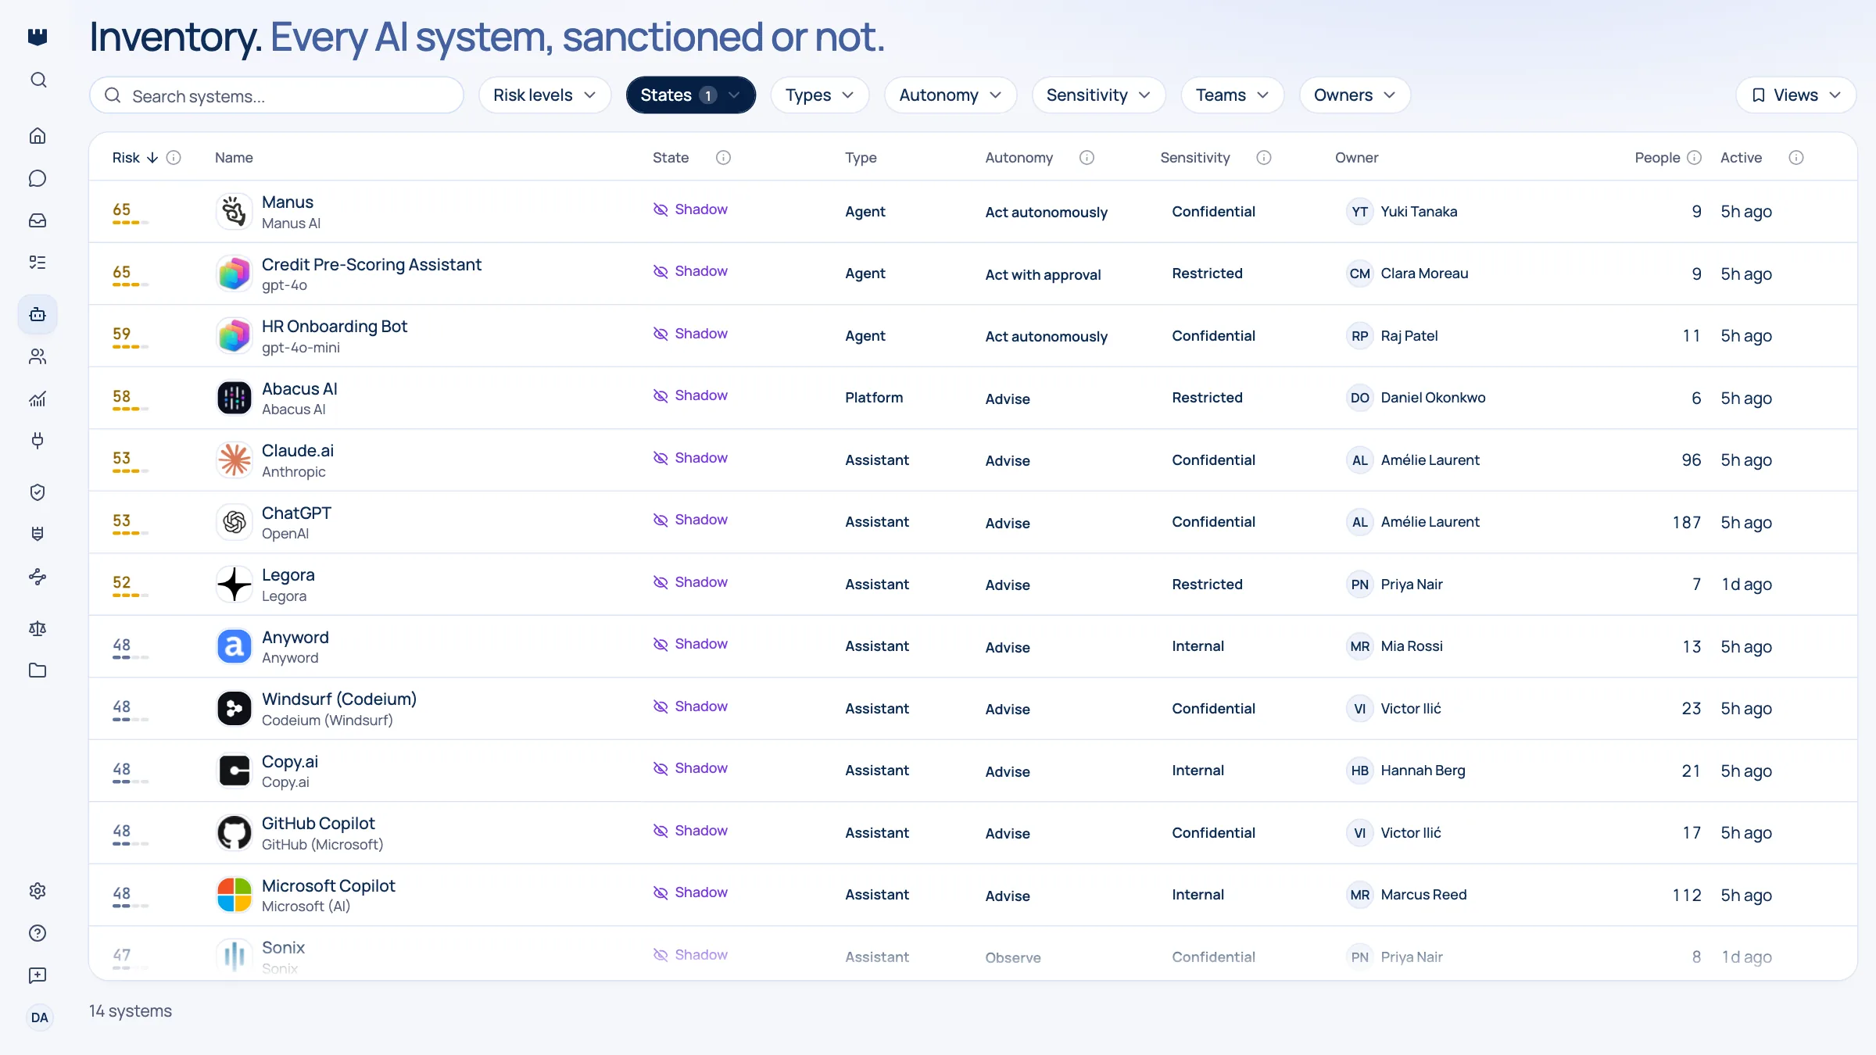Open the Autonomy filter dropdown
The image size is (1876, 1055).
point(951,95)
